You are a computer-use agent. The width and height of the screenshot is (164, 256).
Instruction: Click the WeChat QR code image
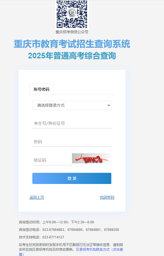pos(72,14)
